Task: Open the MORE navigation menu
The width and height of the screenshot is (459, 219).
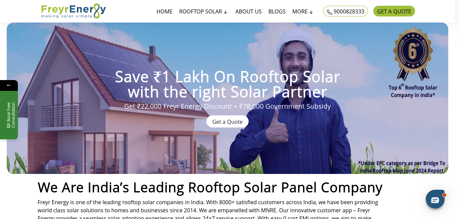Action: [303, 11]
